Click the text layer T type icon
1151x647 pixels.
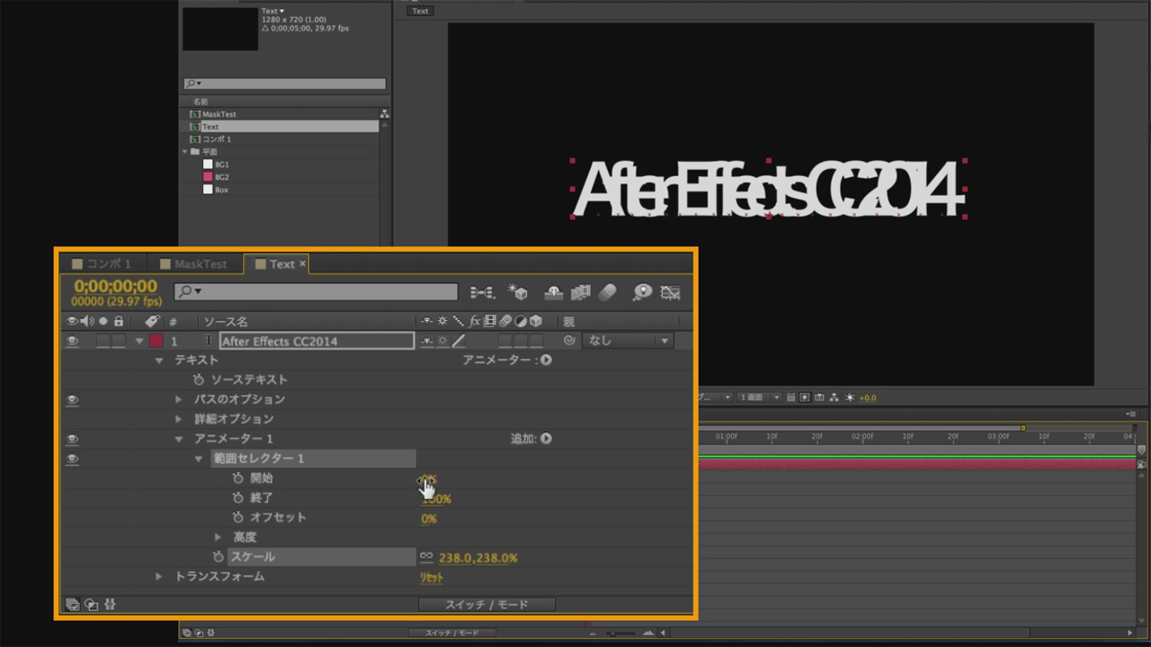(x=209, y=341)
